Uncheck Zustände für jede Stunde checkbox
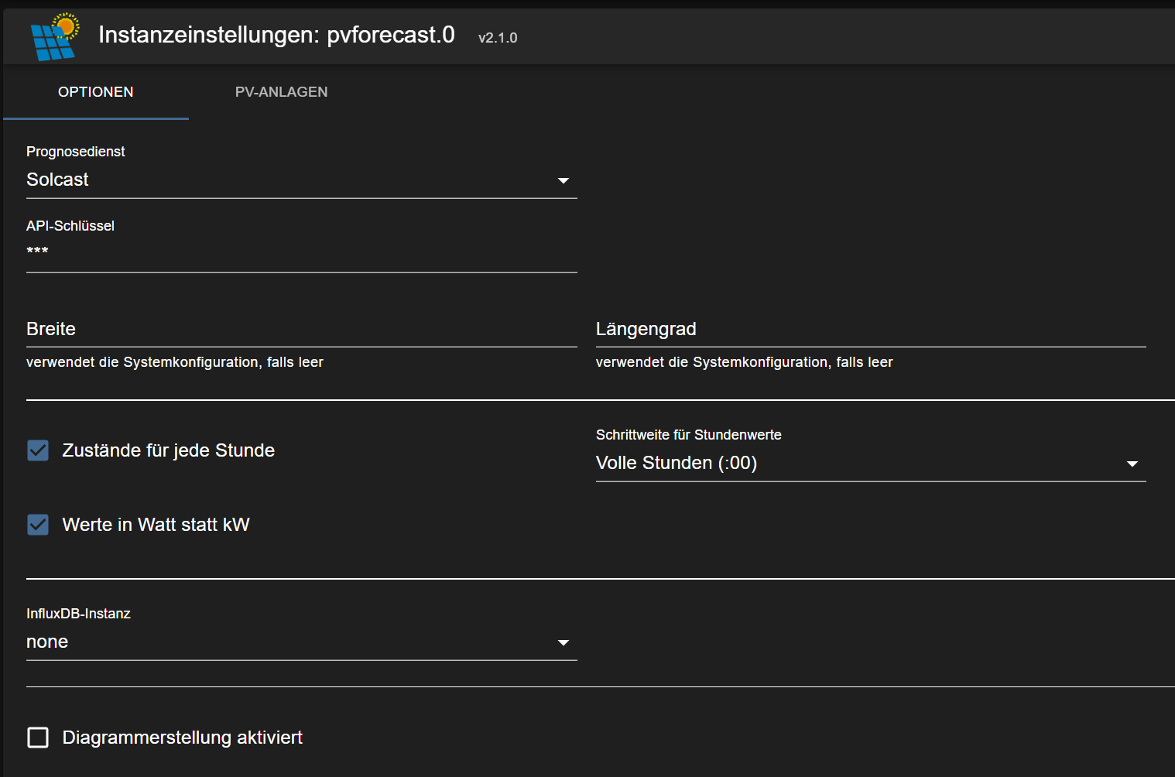This screenshot has width=1175, height=777. 38,450
